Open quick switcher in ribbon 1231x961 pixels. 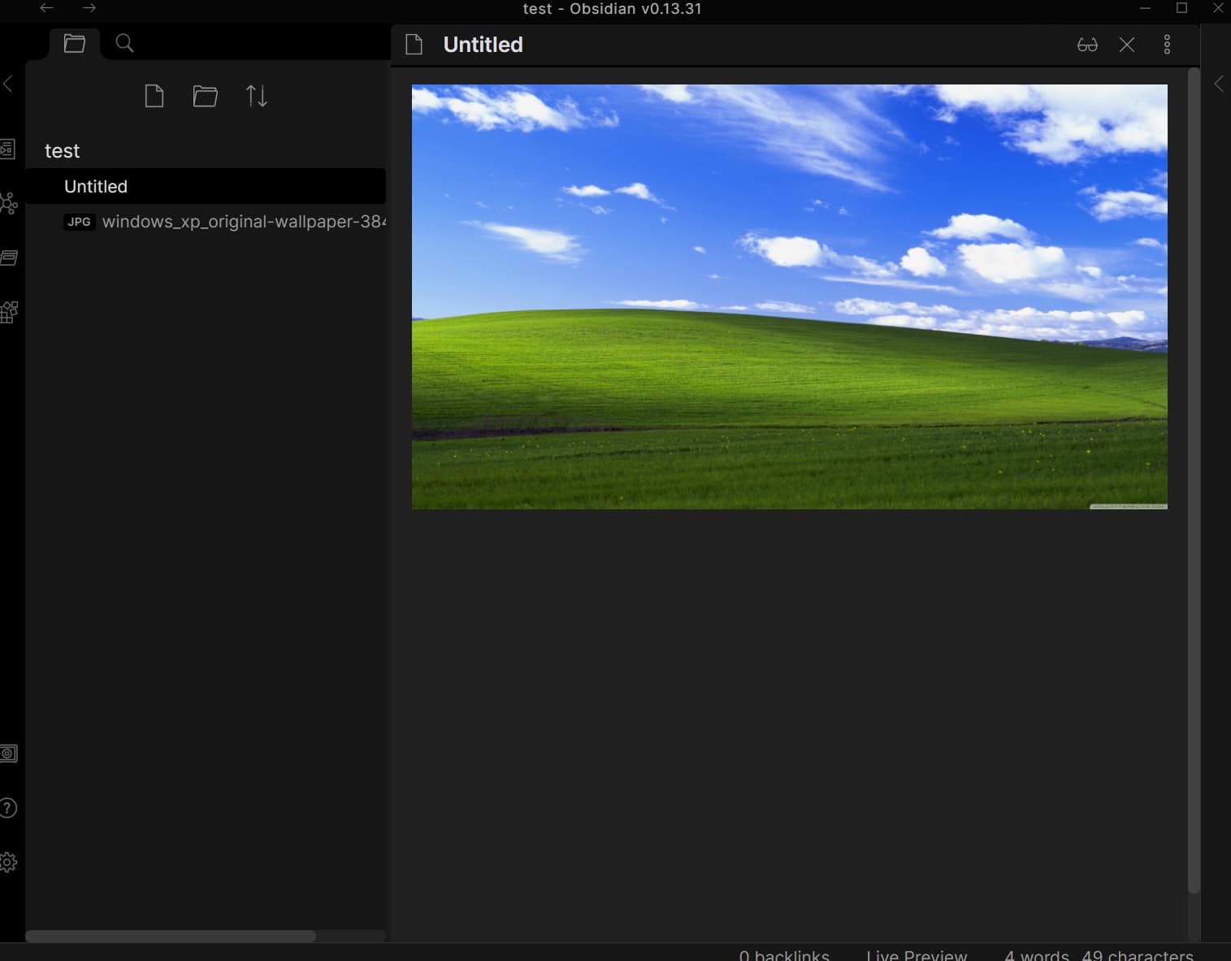tap(7, 149)
